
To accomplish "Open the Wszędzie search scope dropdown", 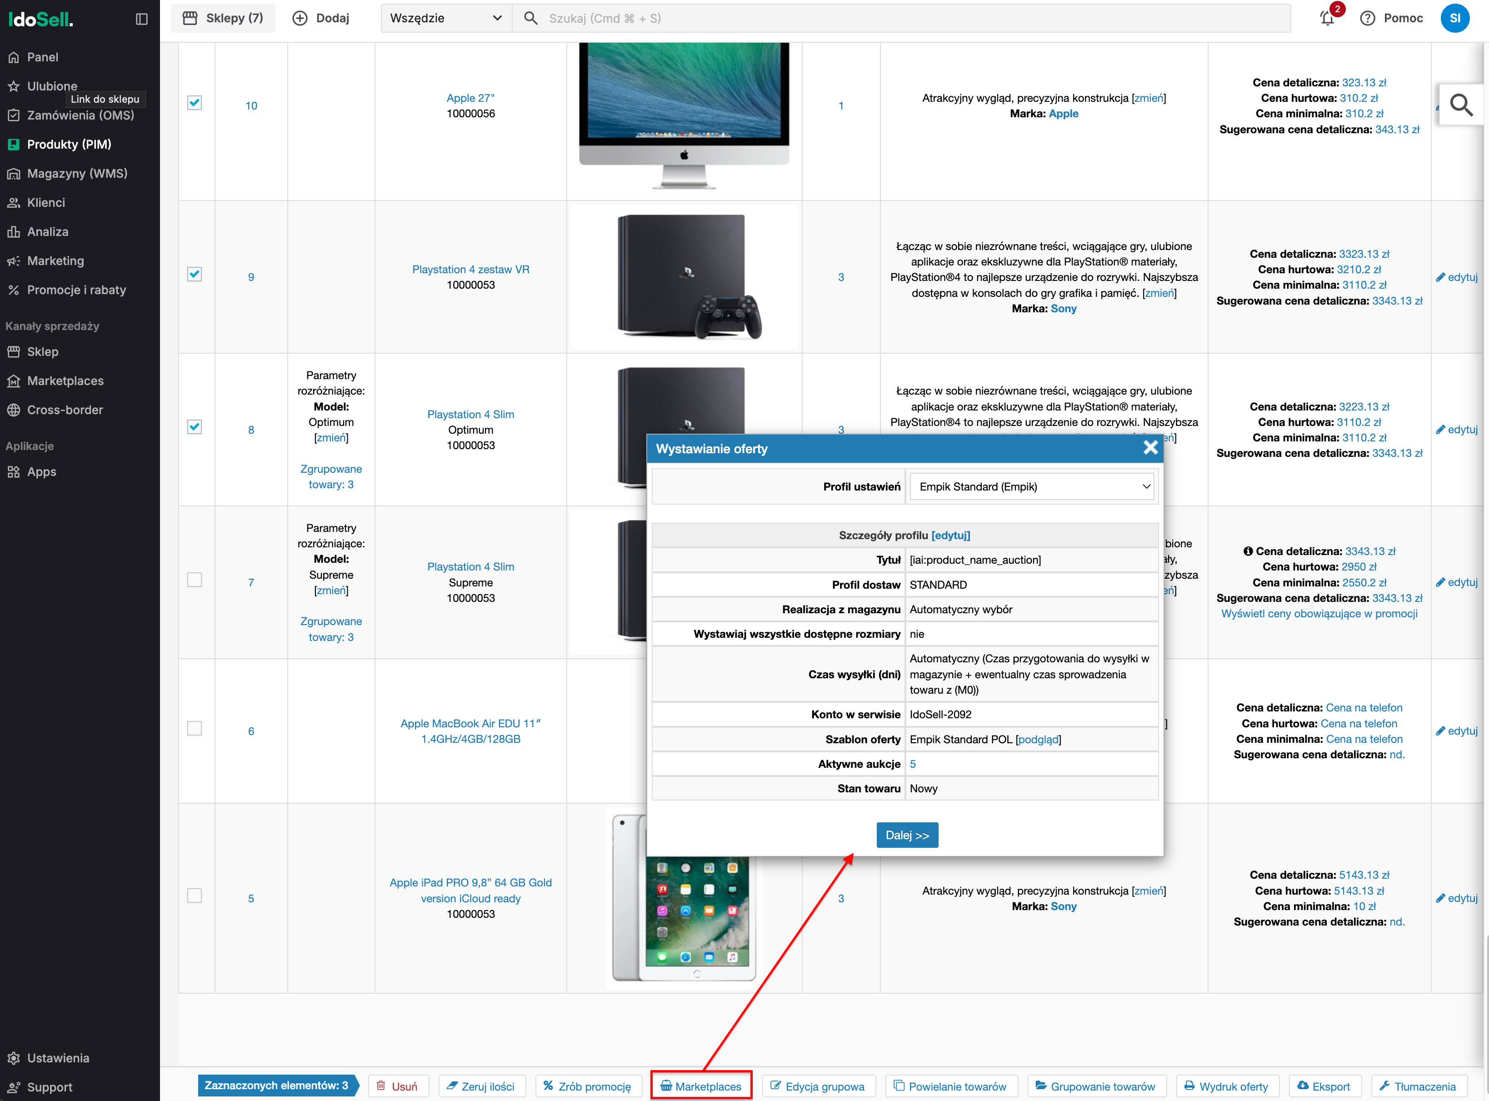I will pyautogui.click(x=446, y=18).
